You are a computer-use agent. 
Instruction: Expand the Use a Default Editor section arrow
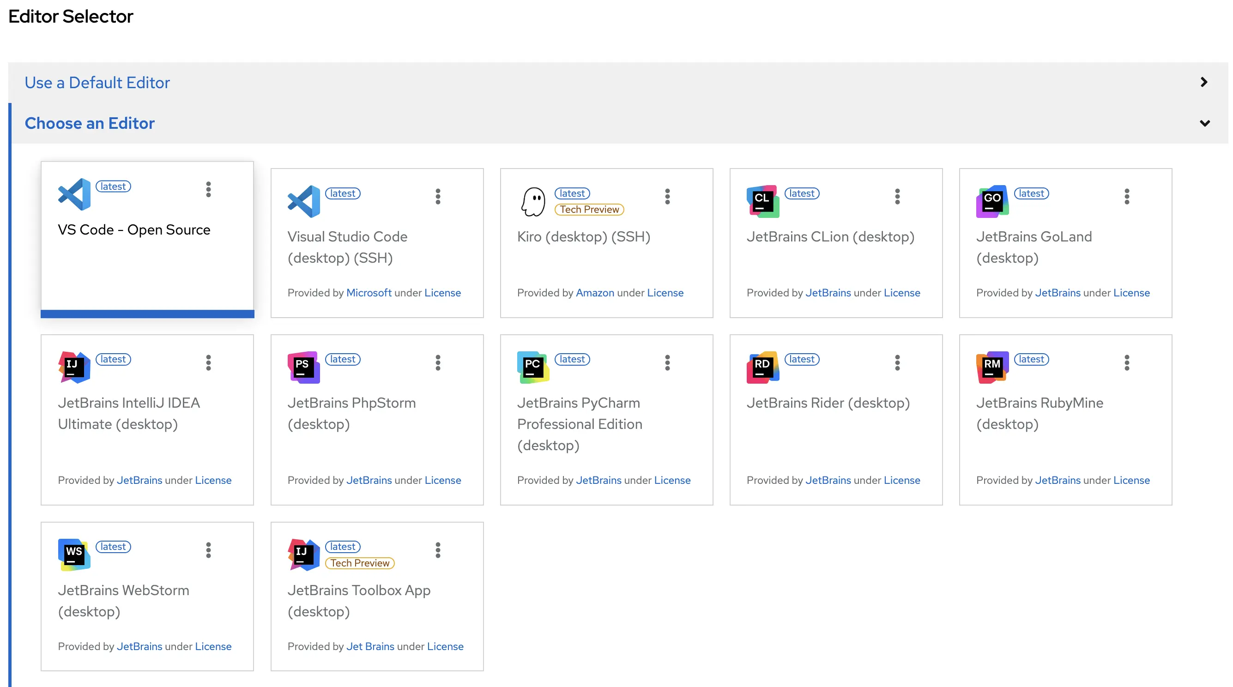[1204, 82]
